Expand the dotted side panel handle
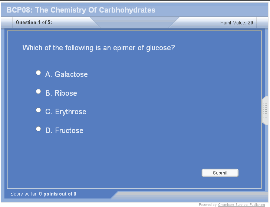The height and width of the screenshot is (207, 270). 265,111
